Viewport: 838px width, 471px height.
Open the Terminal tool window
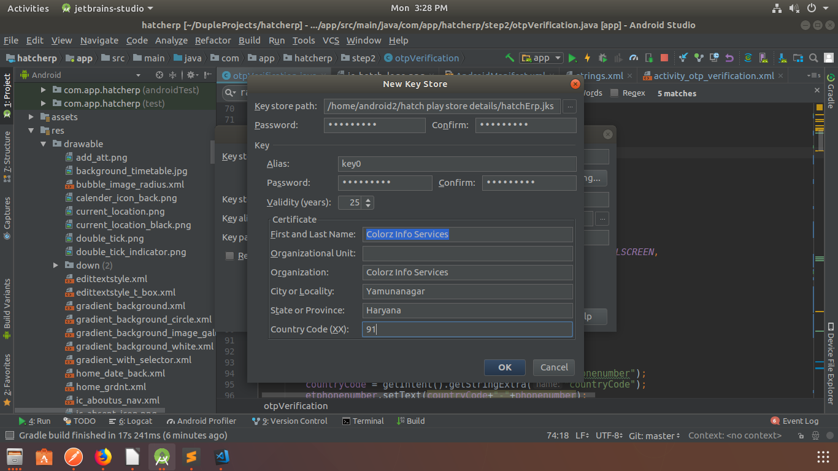click(363, 421)
